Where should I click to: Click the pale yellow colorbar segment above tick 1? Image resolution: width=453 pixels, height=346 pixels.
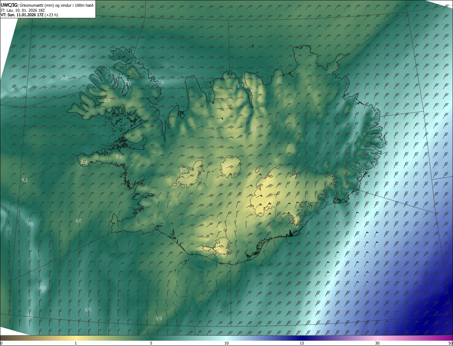76,338
